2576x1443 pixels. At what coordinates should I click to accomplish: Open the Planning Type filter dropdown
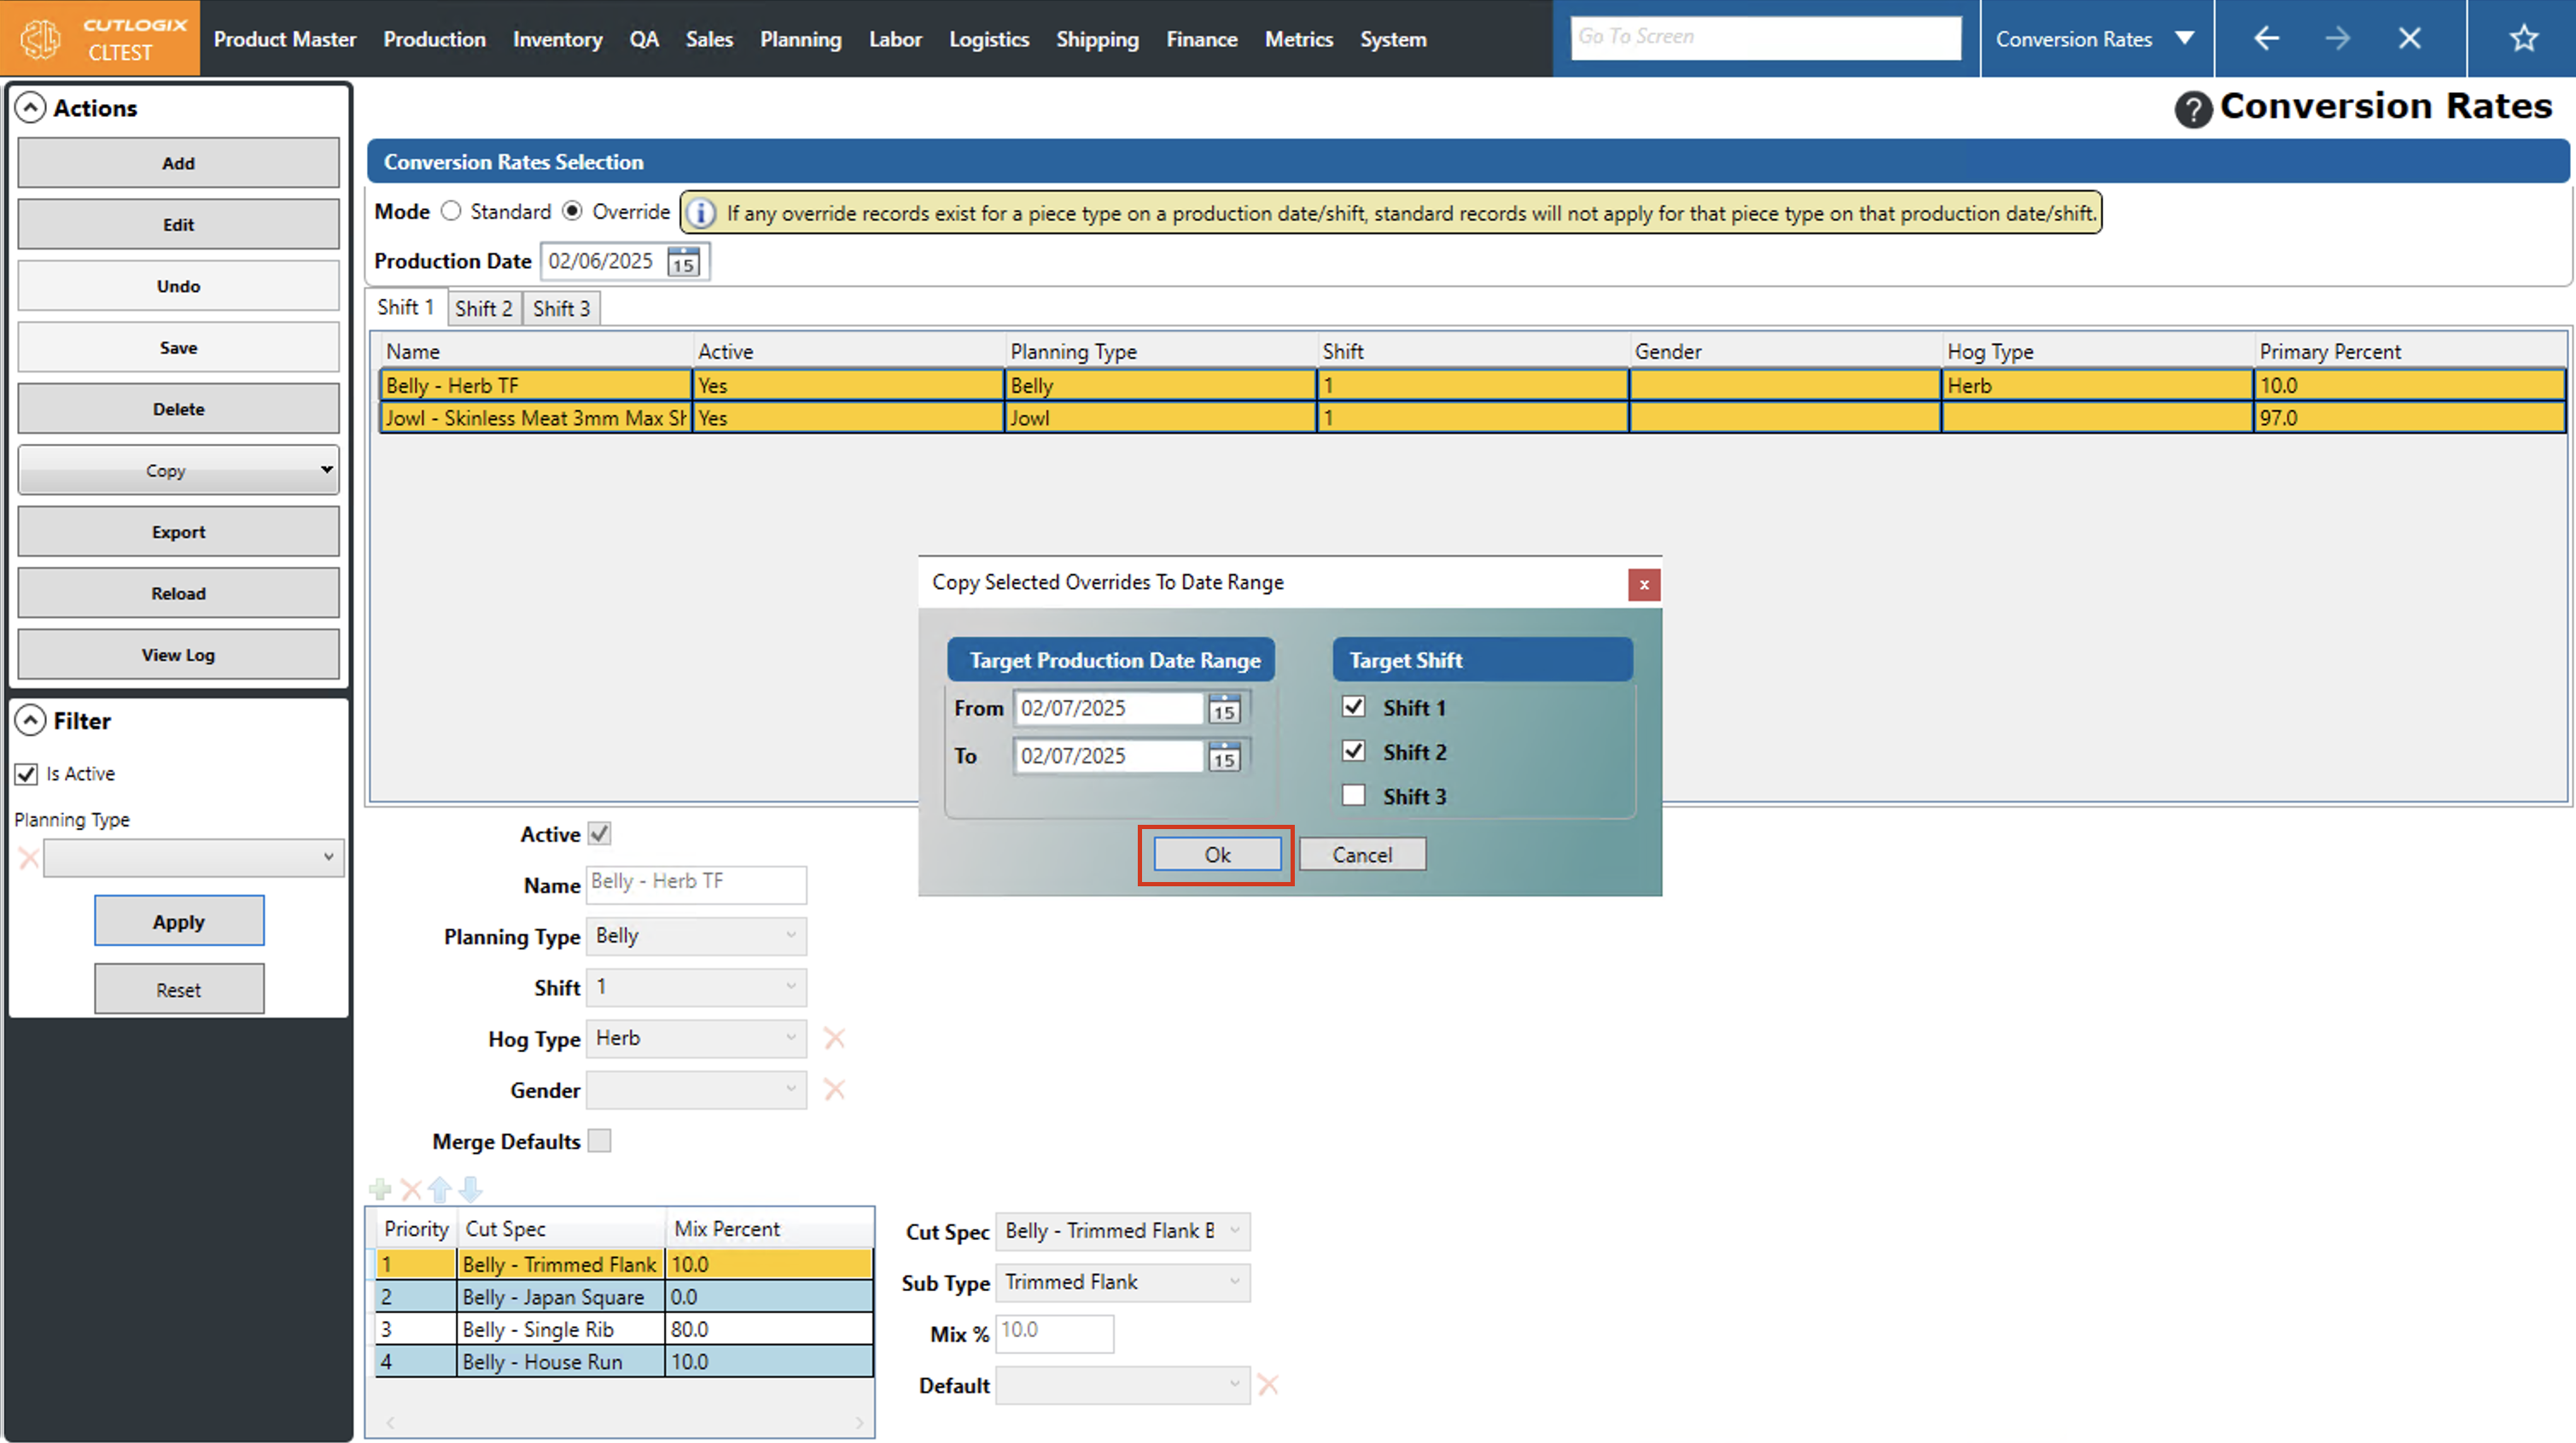(x=194, y=857)
